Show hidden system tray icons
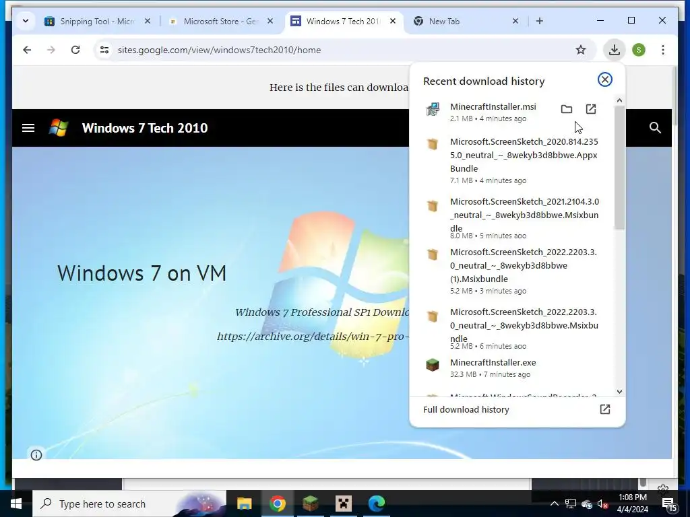The width and height of the screenshot is (690, 517). pos(555,504)
